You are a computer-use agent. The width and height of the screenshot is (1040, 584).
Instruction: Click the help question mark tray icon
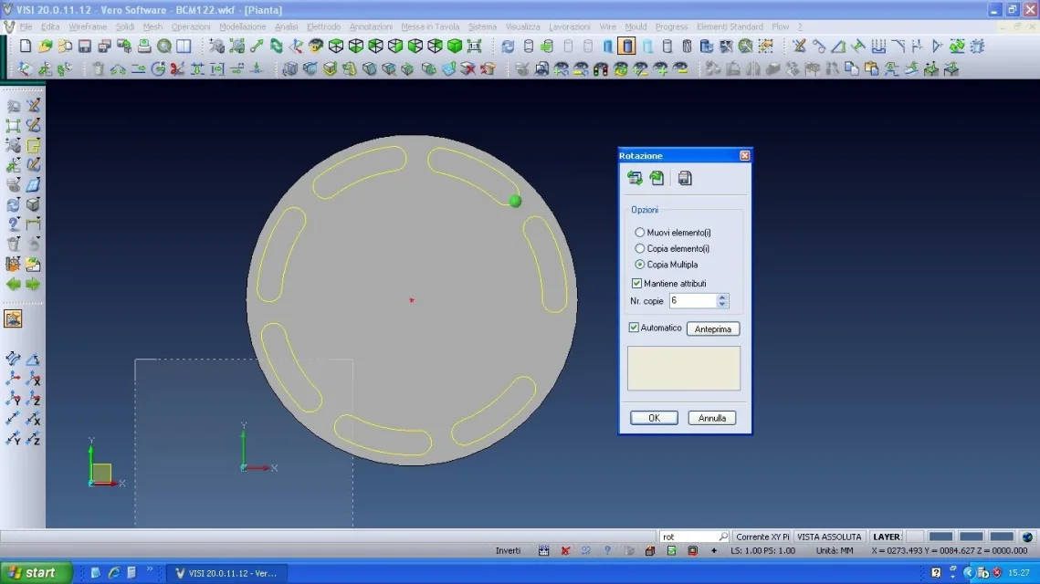[x=936, y=573]
